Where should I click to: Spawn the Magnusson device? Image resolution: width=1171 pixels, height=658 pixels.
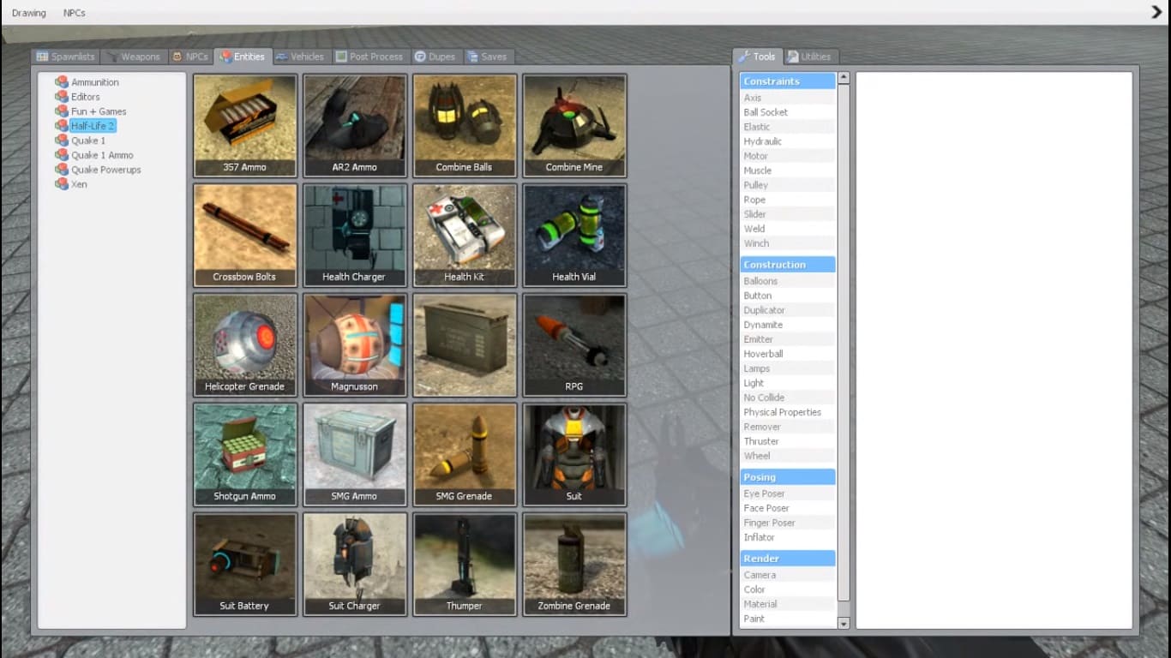[x=355, y=345]
